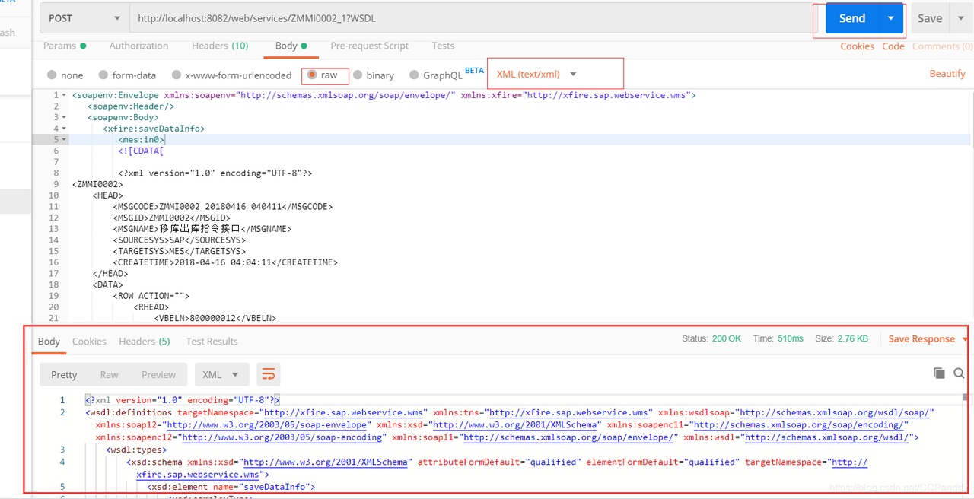This screenshot has width=974, height=499.
Task: Switch to the Tests tab
Action: (443, 46)
